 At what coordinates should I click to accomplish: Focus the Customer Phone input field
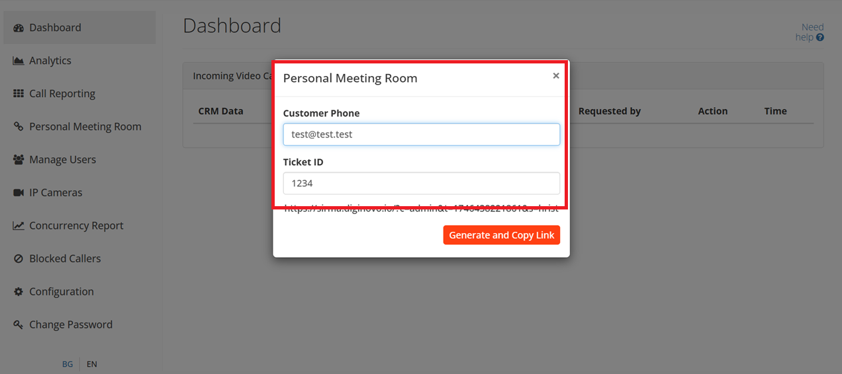pyautogui.click(x=422, y=134)
